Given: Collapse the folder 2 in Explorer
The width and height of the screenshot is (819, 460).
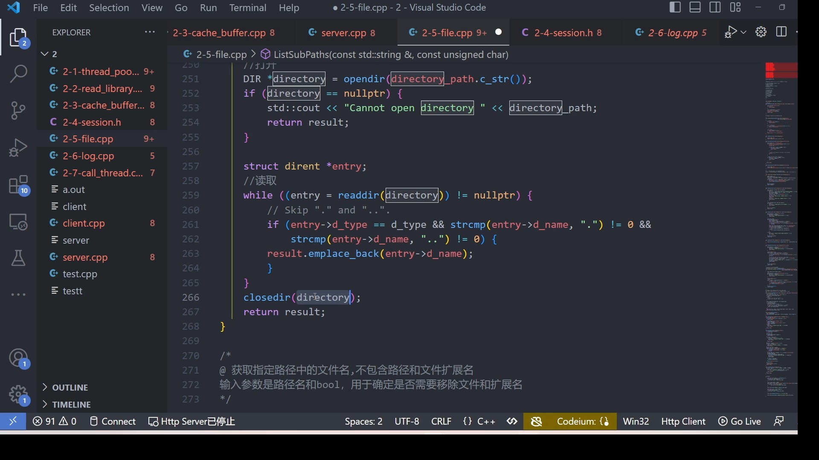Looking at the screenshot, I should [x=45, y=54].
